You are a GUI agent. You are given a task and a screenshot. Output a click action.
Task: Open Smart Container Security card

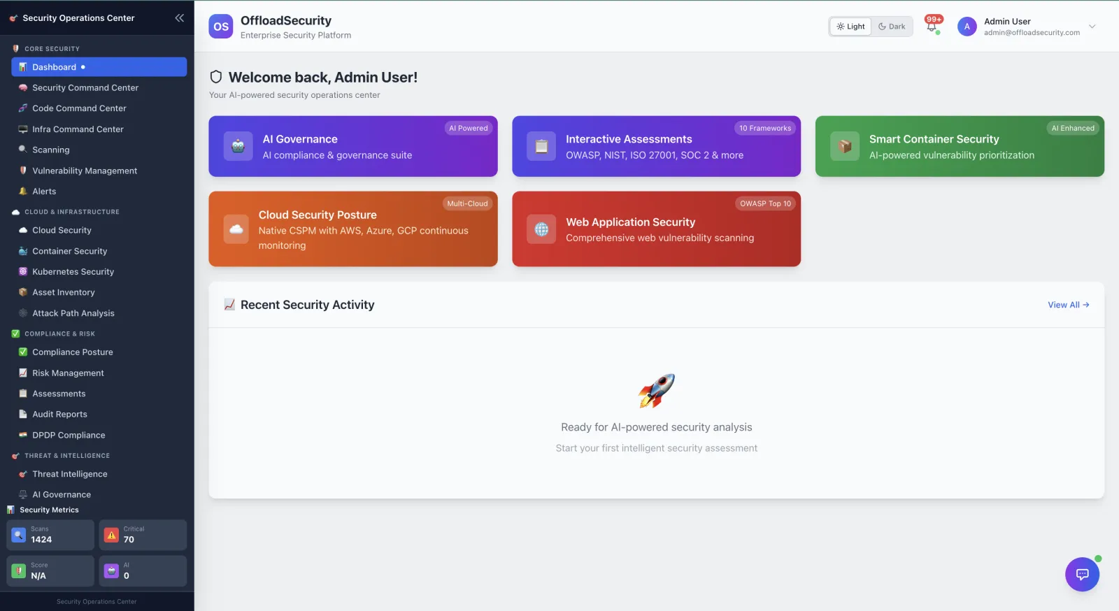pos(960,146)
